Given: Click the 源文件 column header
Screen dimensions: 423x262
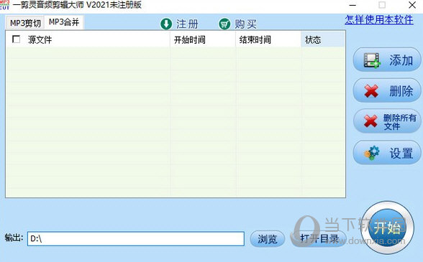Looking at the screenshot, I should click(x=88, y=40).
